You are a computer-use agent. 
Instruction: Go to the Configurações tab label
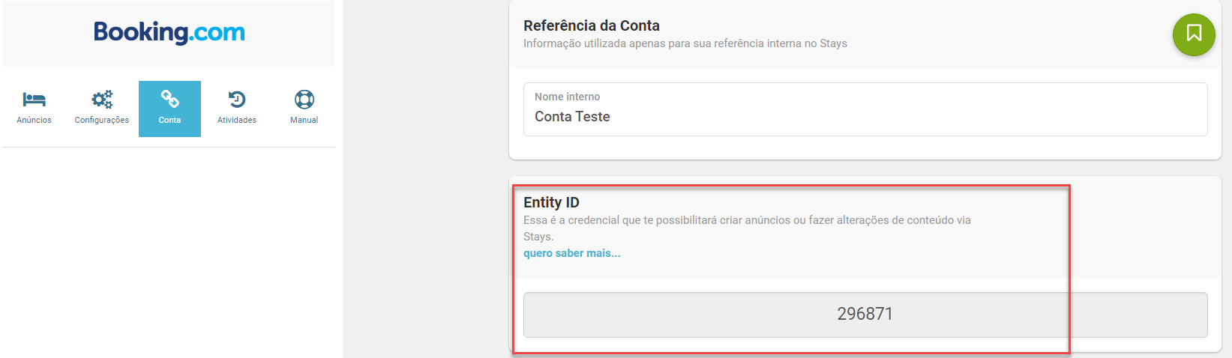(x=102, y=120)
